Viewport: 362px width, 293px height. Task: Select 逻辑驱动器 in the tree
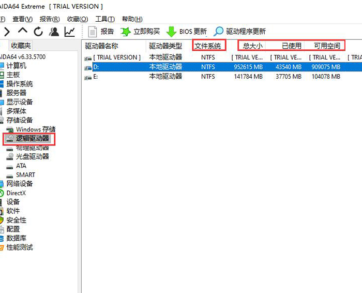[x=32, y=138]
